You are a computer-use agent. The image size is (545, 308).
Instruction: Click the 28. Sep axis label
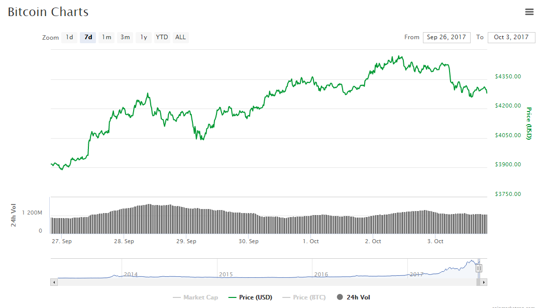[124, 241]
